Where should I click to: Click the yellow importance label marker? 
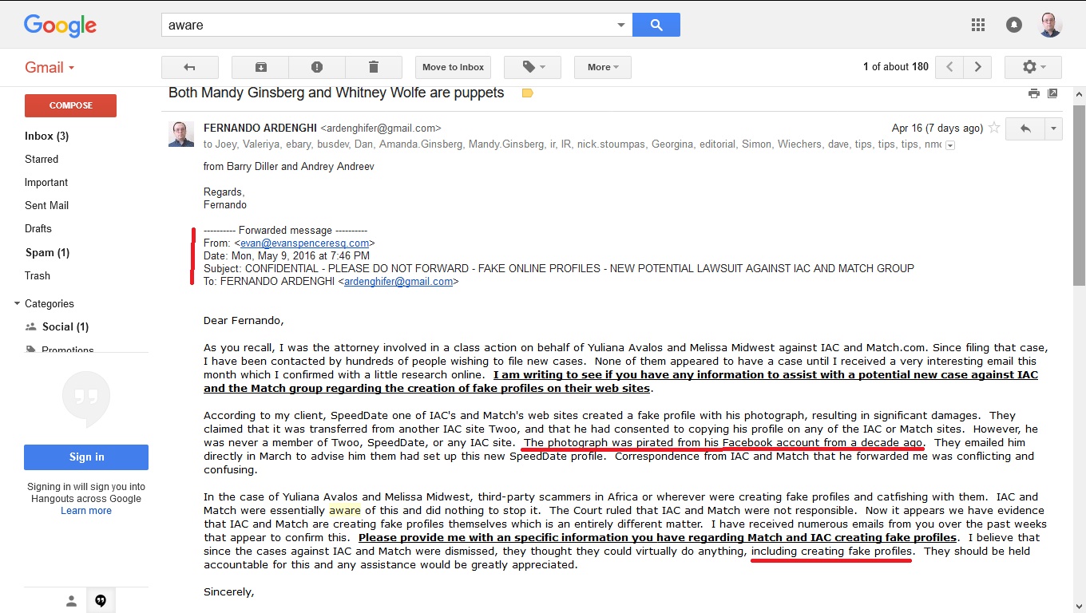coord(527,93)
